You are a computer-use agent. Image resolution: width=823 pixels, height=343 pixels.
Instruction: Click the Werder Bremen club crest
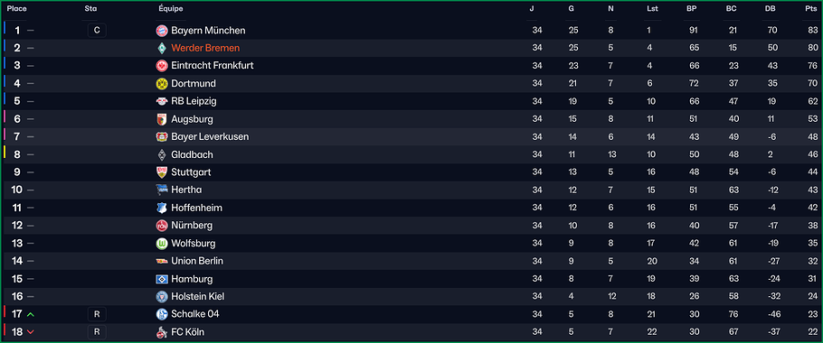[x=161, y=48]
